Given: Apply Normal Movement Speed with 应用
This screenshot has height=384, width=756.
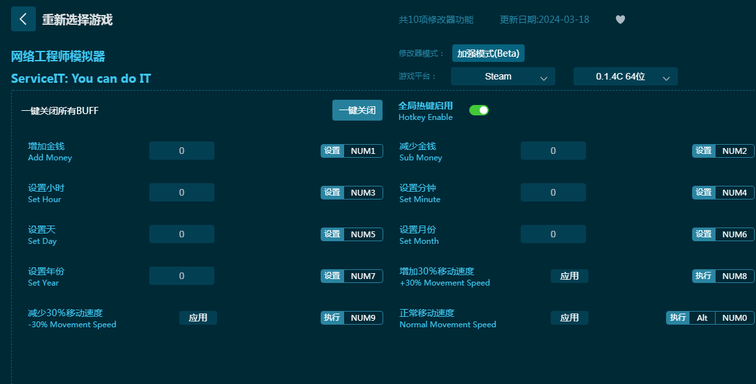Looking at the screenshot, I should [570, 318].
